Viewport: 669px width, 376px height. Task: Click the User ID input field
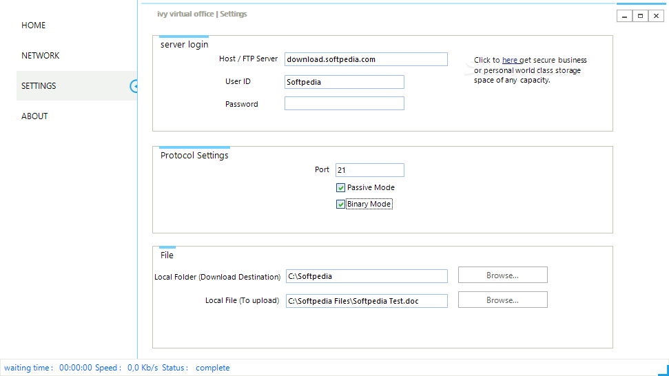pos(344,82)
